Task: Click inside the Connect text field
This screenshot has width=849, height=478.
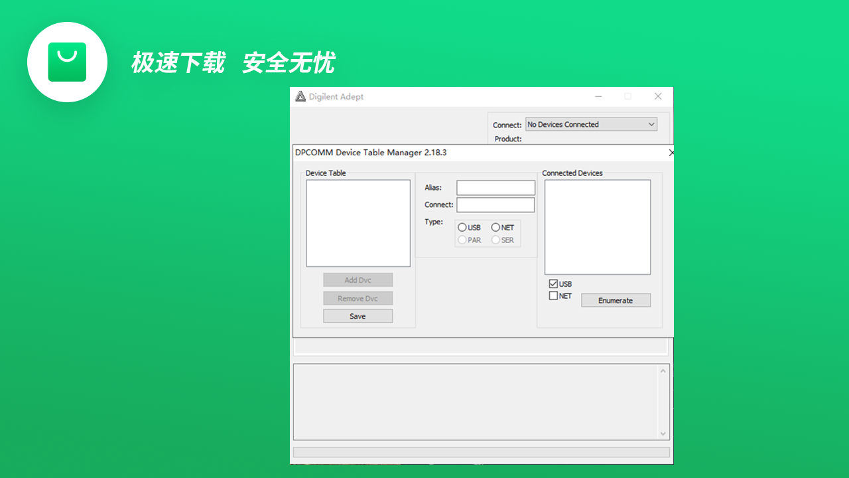Action: coord(495,204)
